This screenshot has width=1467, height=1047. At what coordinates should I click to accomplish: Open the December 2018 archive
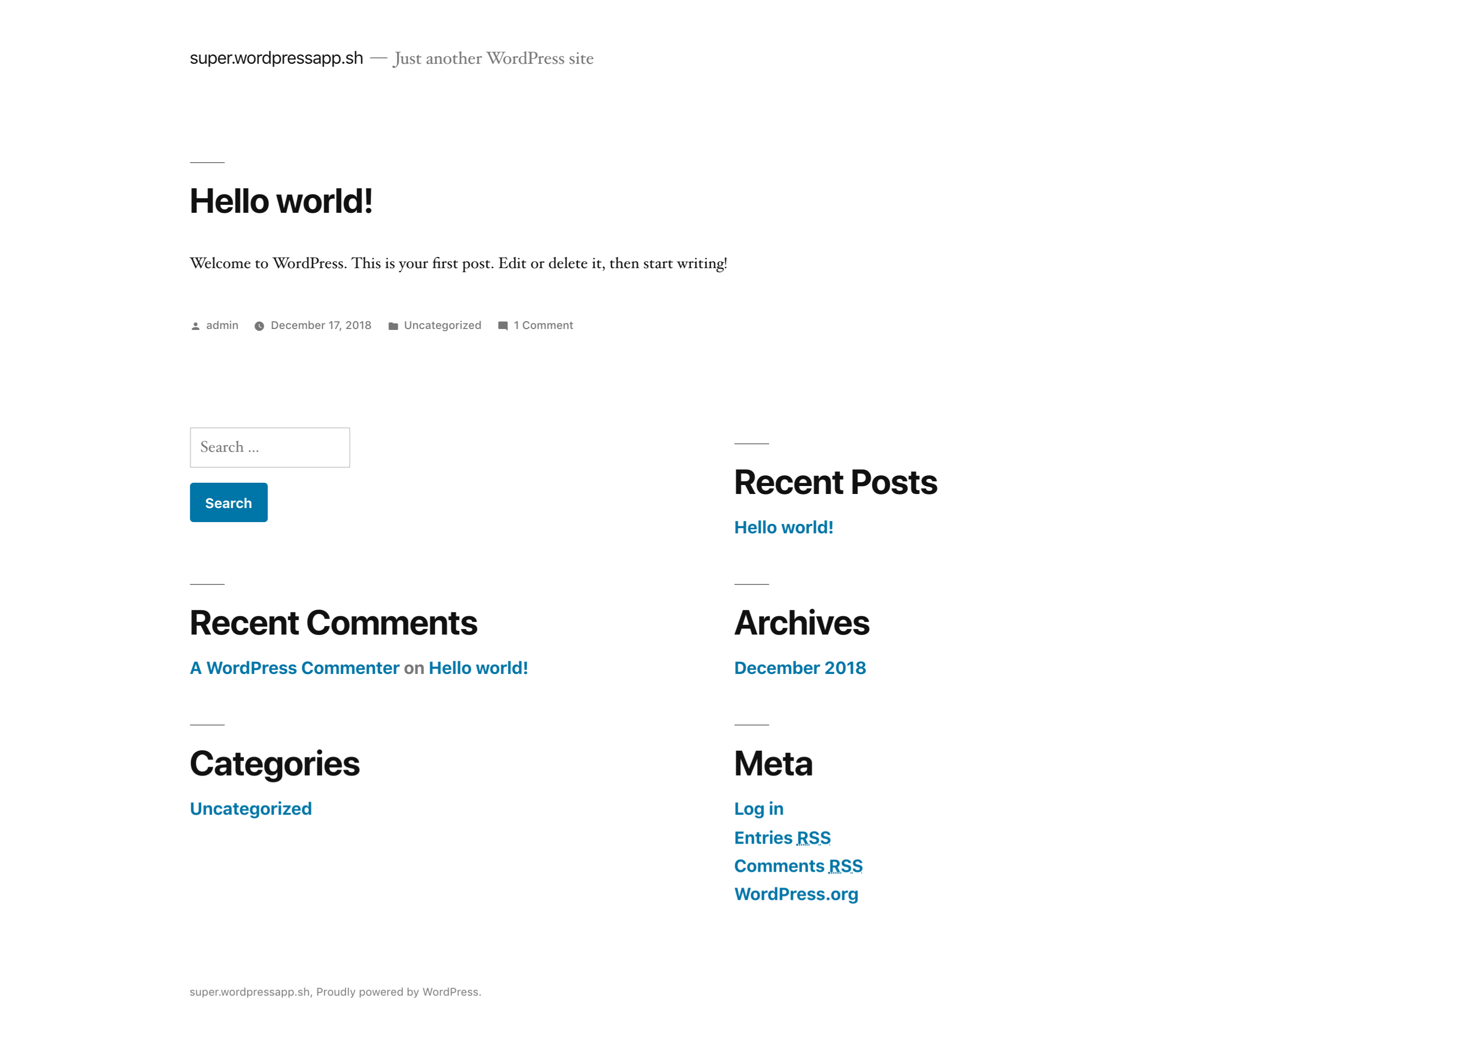(800, 667)
